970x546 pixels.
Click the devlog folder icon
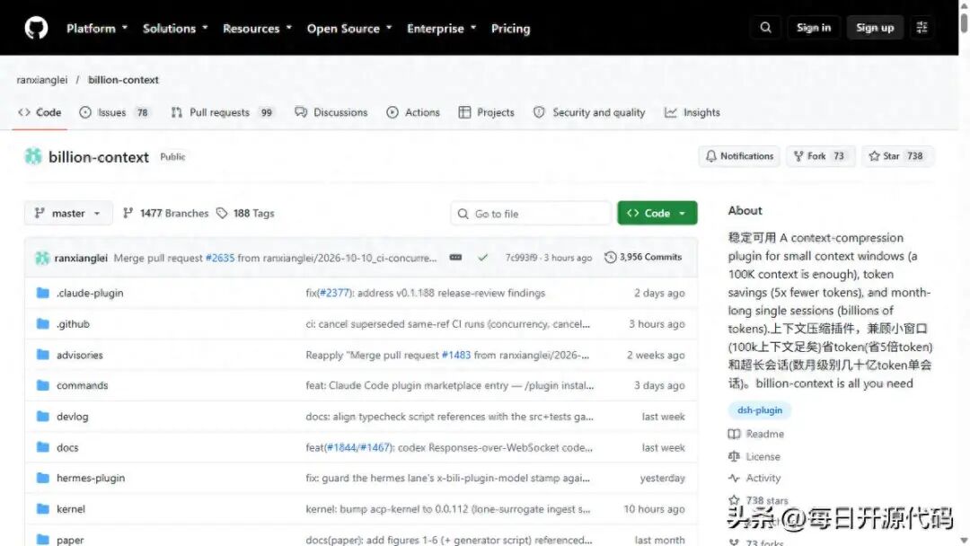click(43, 416)
